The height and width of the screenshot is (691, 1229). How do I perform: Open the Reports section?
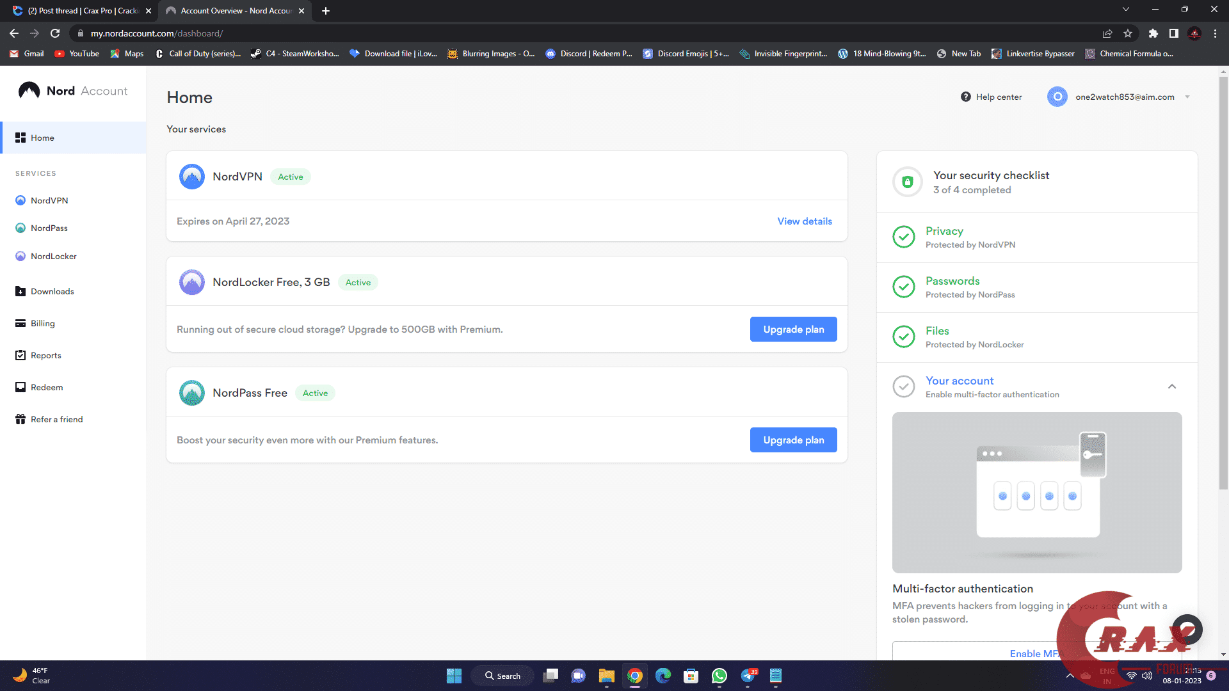click(x=38, y=355)
